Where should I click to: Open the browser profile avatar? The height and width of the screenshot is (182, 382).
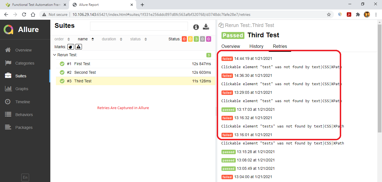(367, 14)
